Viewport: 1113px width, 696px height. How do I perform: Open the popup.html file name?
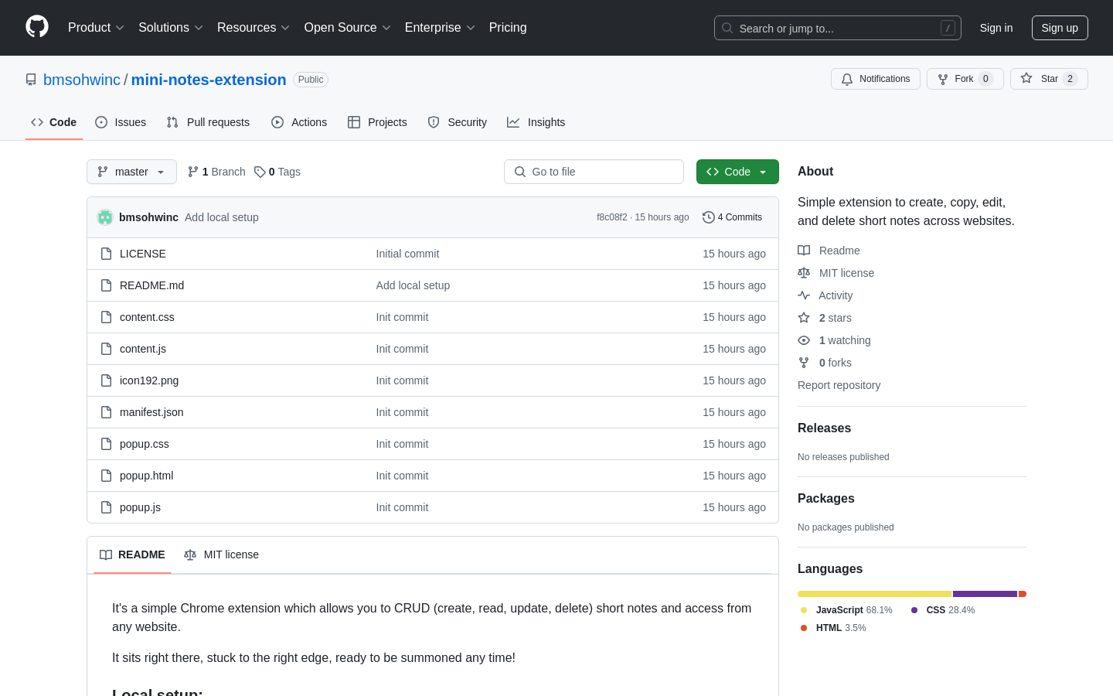(146, 476)
